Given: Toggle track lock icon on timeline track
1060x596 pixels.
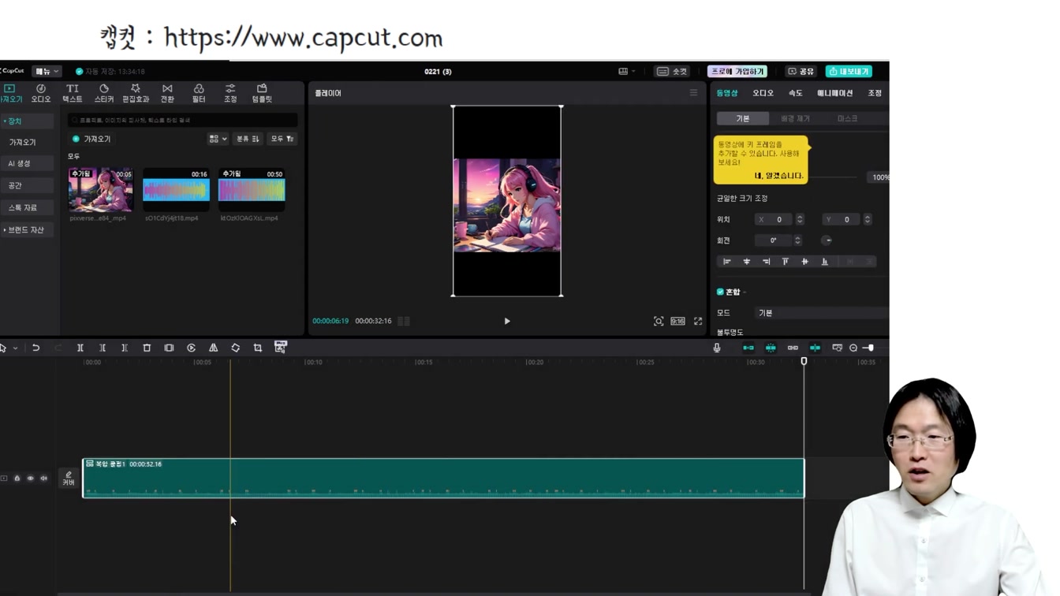Looking at the screenshot, I should (17, 479).
